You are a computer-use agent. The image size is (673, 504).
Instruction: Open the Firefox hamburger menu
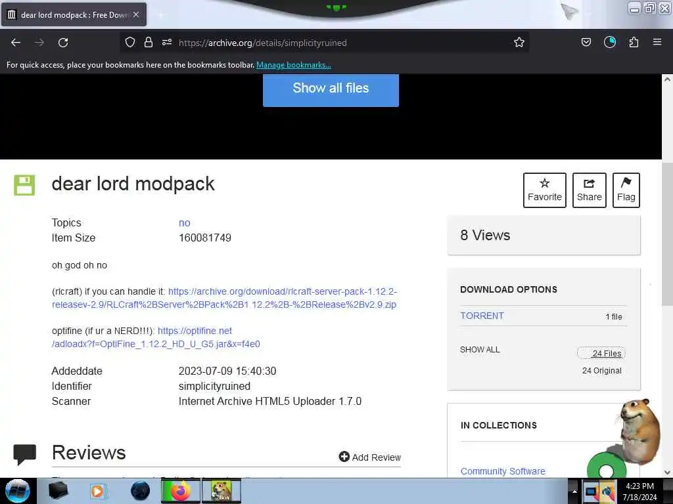(657, 43)
